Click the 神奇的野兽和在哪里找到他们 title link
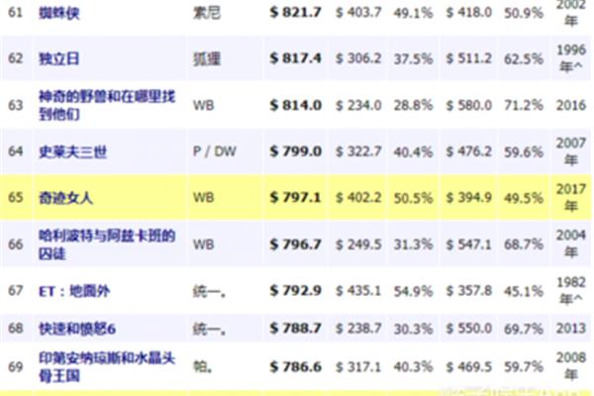Image resolution: width=594 pixels, height=396 pixels. click(107, 105)
